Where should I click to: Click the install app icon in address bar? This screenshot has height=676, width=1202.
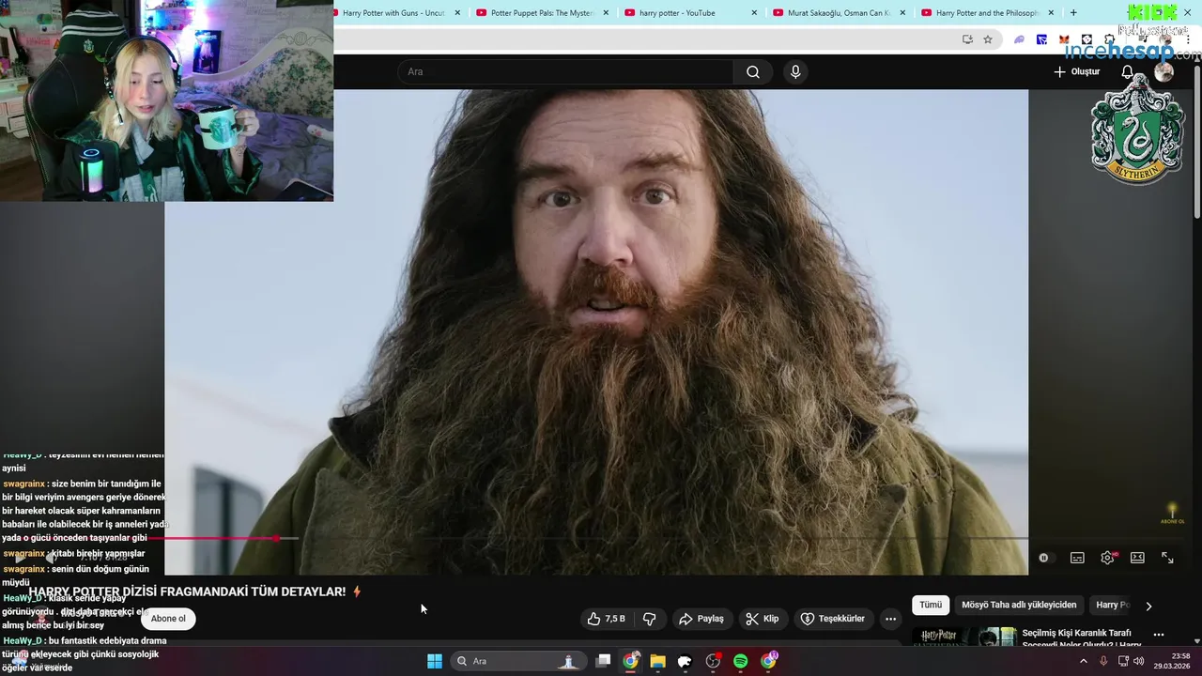(x=967, y=39)
